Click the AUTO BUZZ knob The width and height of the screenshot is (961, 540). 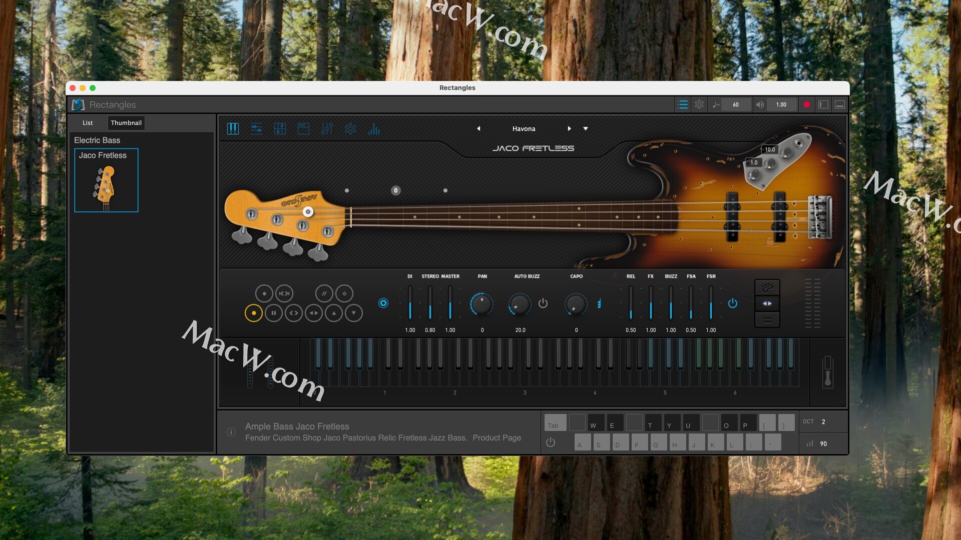520,303
